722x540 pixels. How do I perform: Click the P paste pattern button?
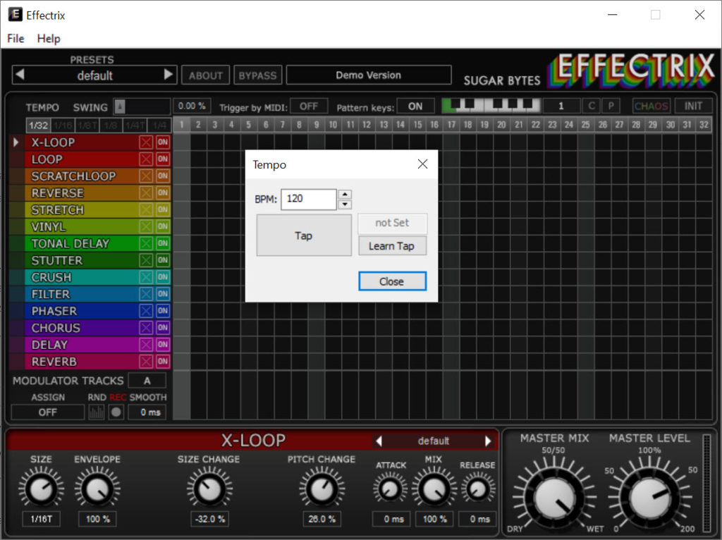click(x=611, y=106)
